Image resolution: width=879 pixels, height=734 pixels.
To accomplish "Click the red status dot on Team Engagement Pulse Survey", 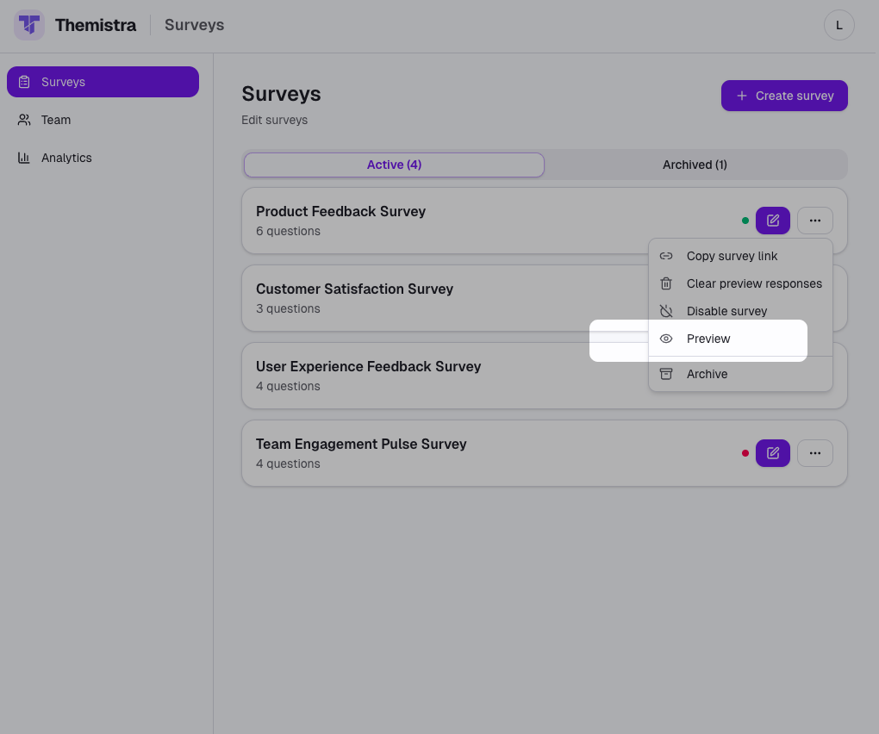I will tap(745, 452).
